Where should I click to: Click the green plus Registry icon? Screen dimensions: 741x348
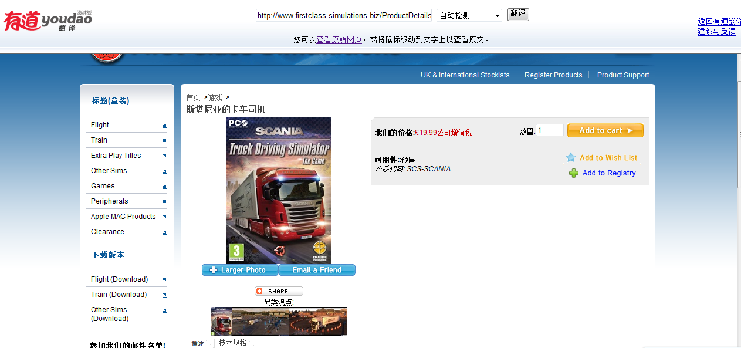574,173
